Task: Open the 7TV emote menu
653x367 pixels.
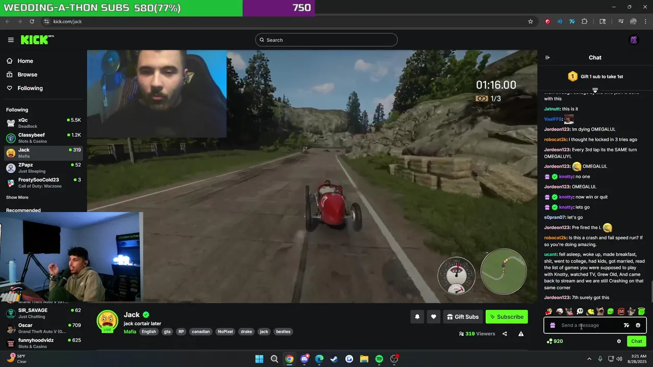Action: [x=626, y=325]
